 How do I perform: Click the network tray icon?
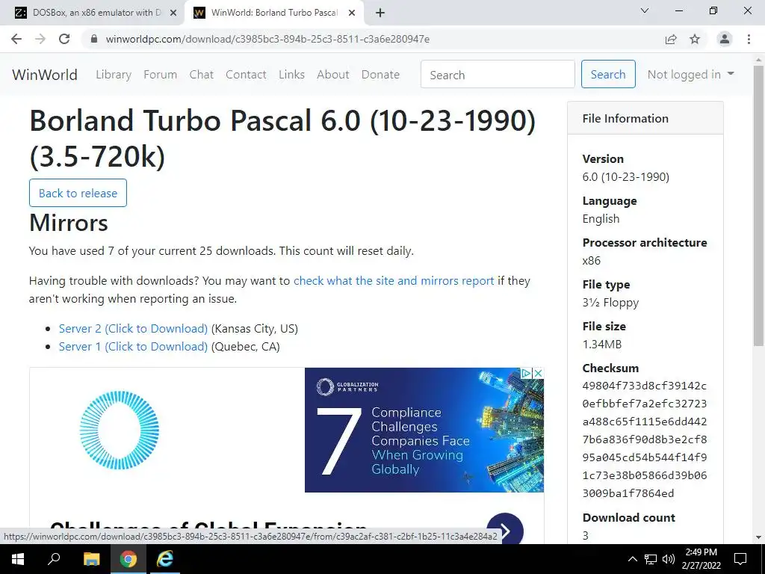click(651, 559)
